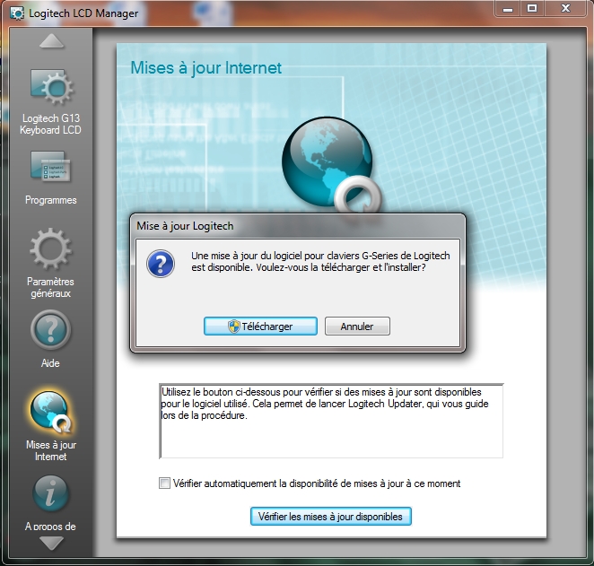Open Paramètres généraux gear icon
Viewport: 594px width, 566px height.
click(50, 248)
